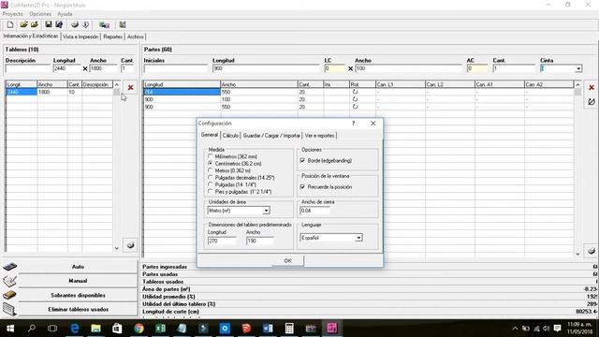The image size is (599, 337).
Task: Open Excel from the taskbar
Action: (x=160, y=329)
